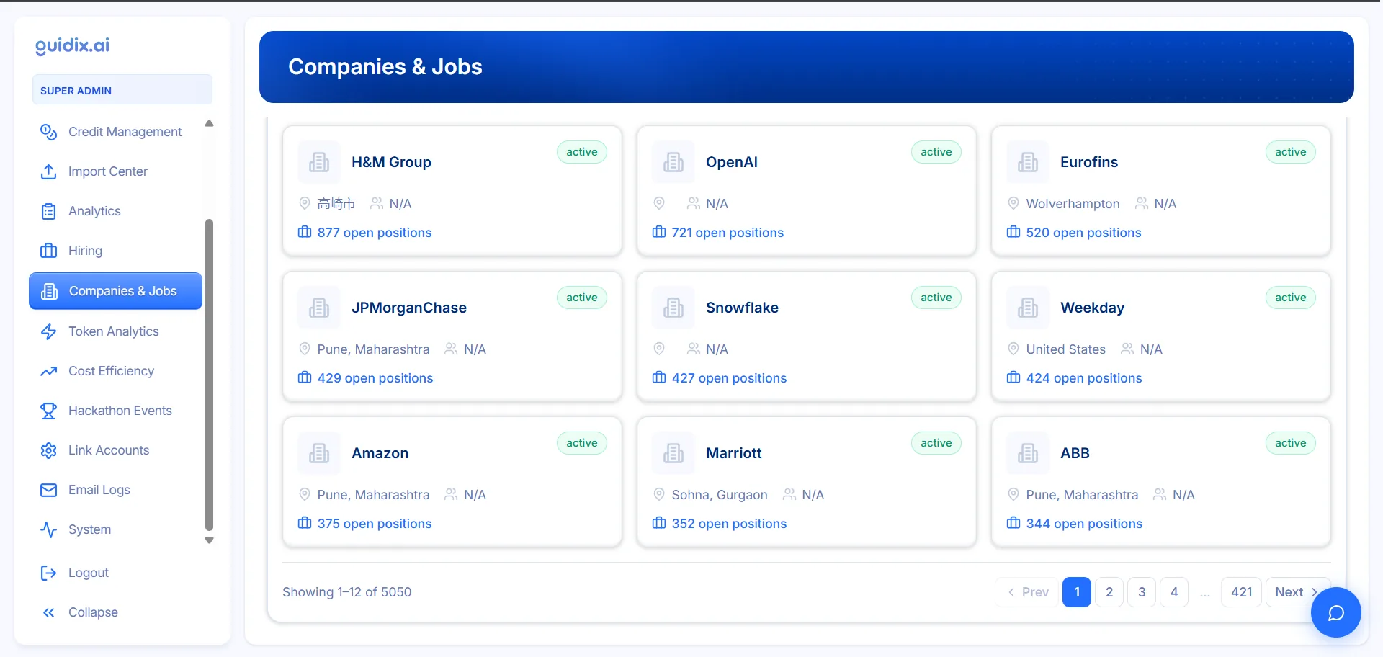Image resolution: width=1383 pixels, height=657 pixels.
Task: Click the 'United States' location text
Action: click(x=1065, y=349)
